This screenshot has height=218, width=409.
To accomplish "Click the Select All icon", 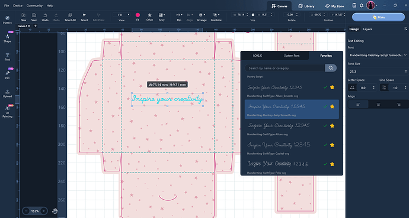I will [x=70, y=15].
